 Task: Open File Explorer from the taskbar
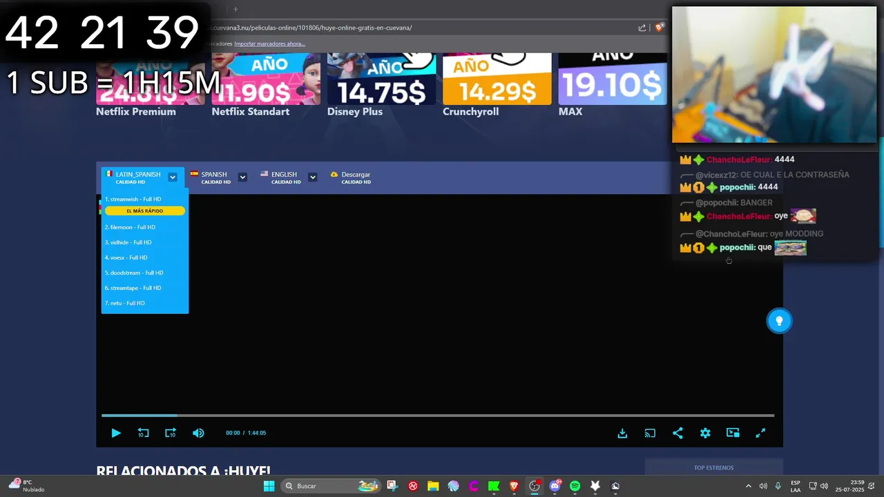433,486
